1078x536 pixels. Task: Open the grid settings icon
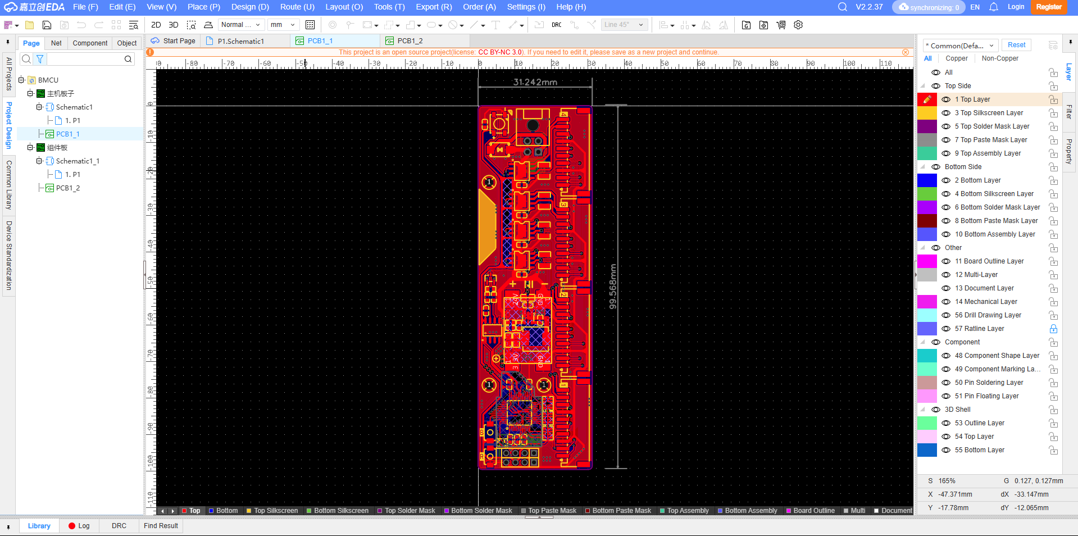click(x=310, y=25)
